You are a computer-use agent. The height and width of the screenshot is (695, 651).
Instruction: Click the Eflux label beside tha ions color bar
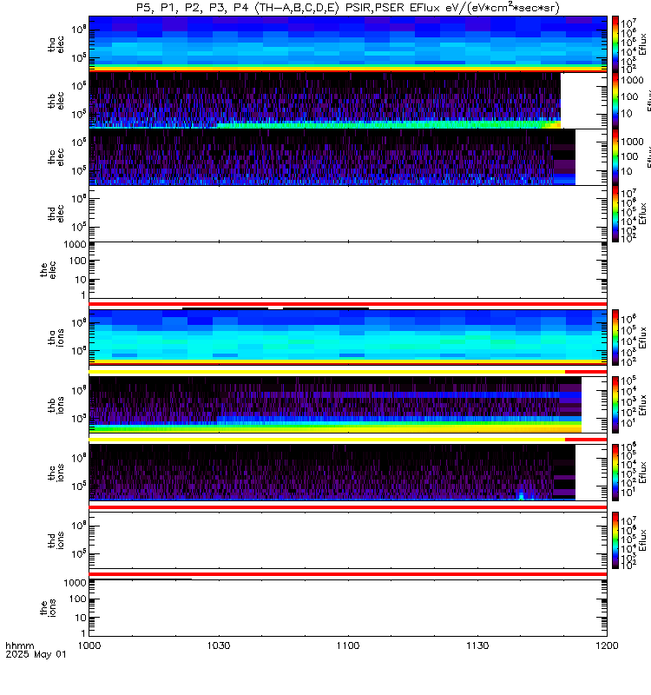tap(643, 338)
